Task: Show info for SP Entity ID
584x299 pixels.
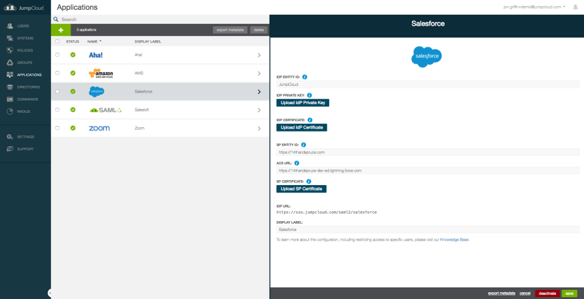Action: tap(303, 145)
